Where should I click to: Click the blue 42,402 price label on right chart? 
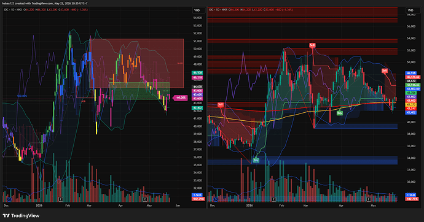click(x=411, y=112)
